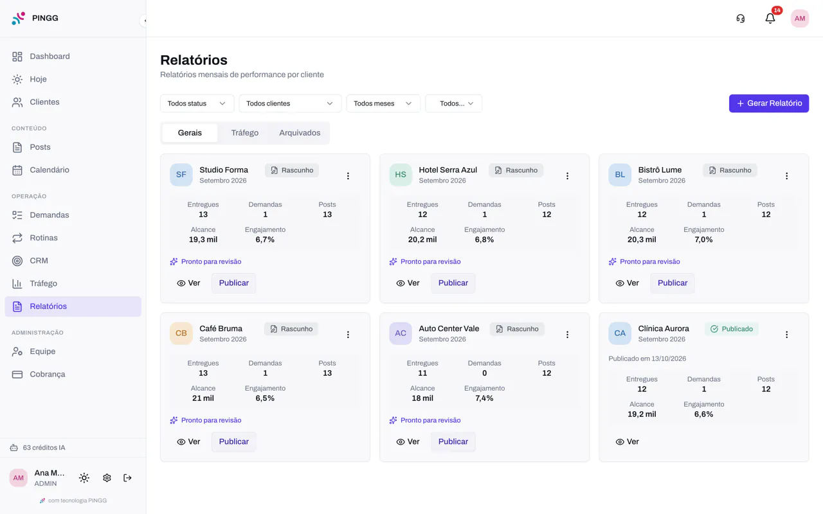Screen dimensions: 823x514
Task: Open Auto Center Vale three-dot menu
Action: click(567, 334)
